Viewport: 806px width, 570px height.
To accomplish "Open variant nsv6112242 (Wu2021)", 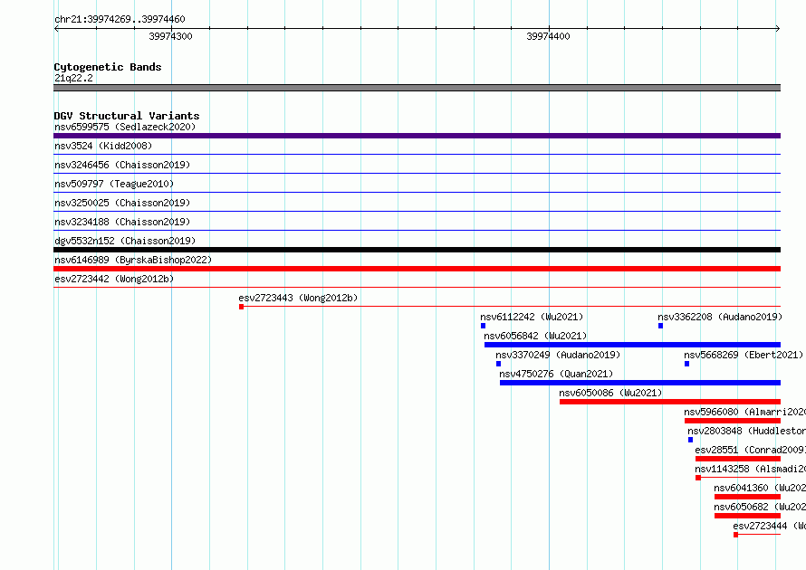I will (532, 317).
